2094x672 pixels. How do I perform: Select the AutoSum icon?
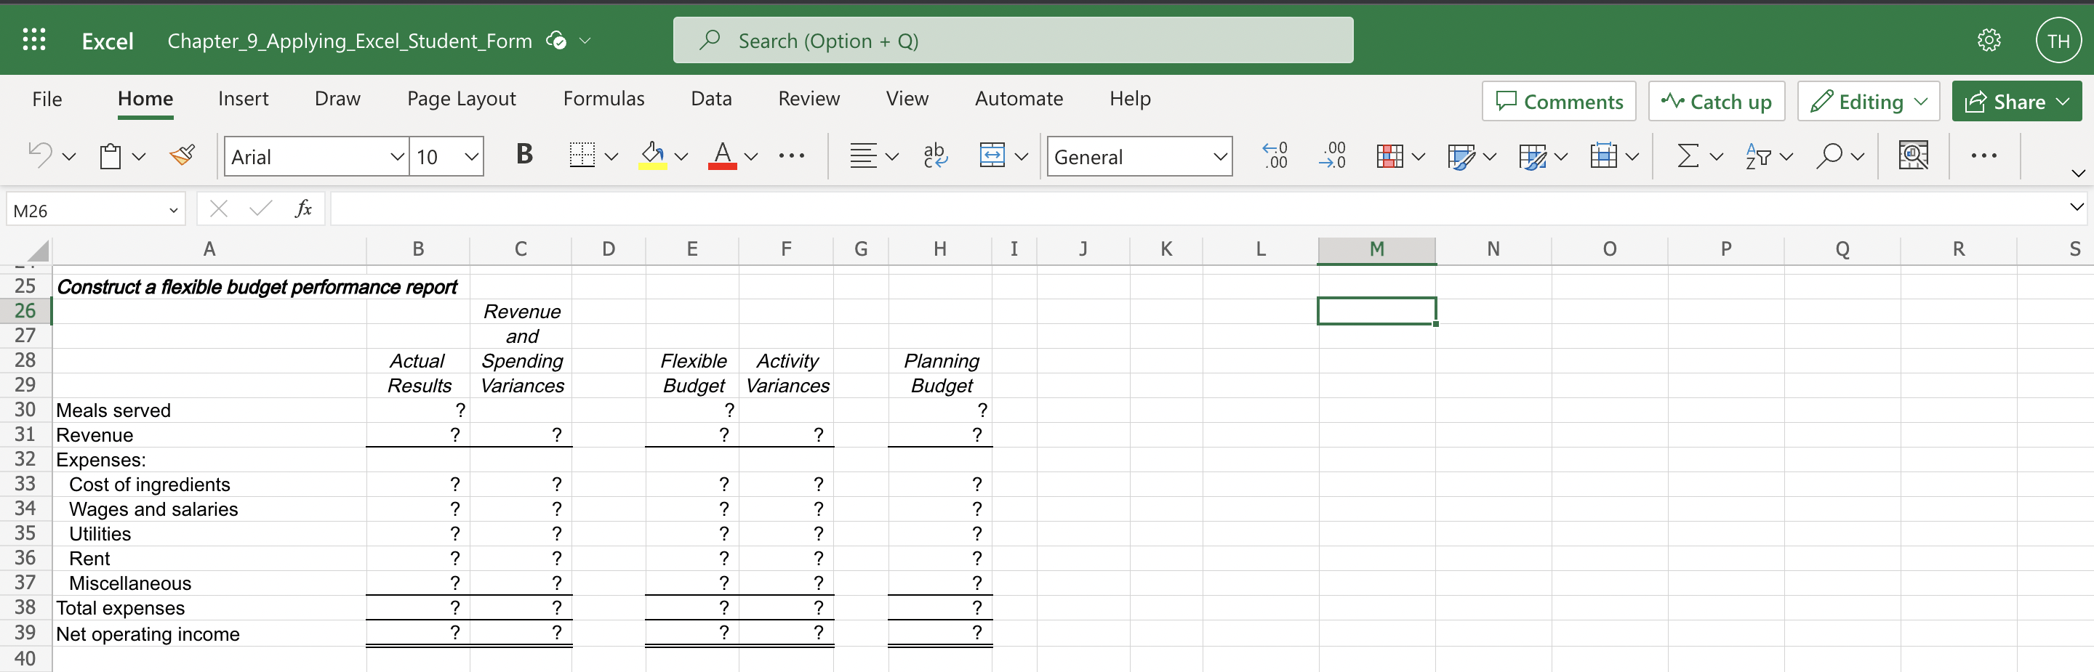(1689, 156)
